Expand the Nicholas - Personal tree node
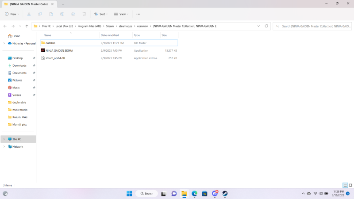This screenshot has width=354, height=199. point(4,43)
